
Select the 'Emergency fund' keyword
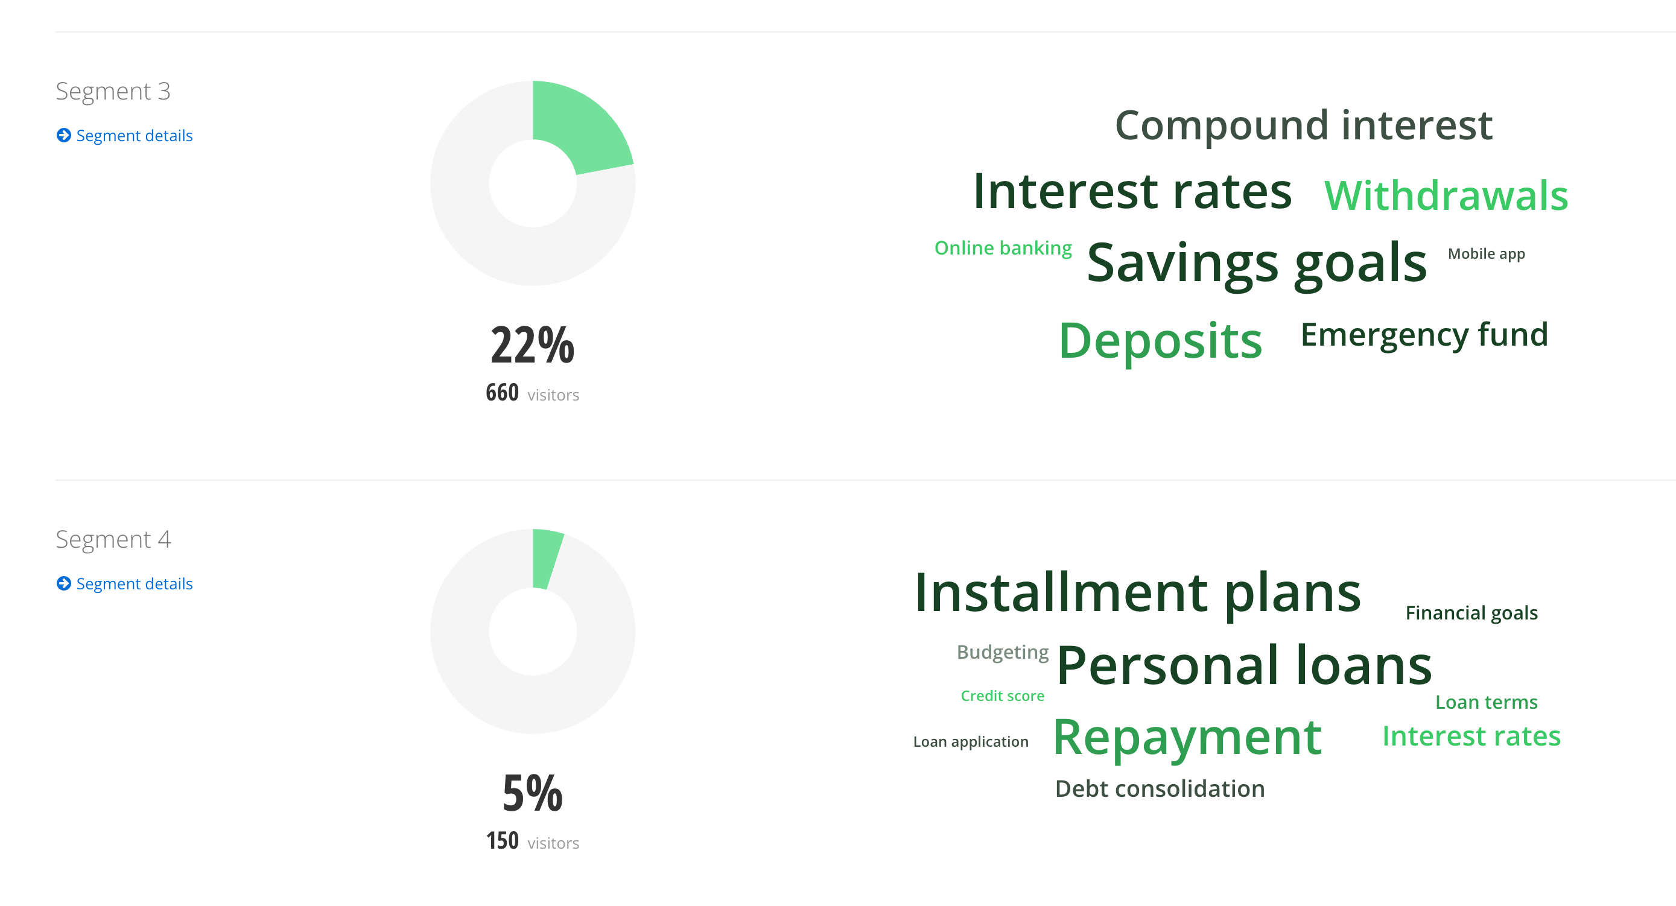point(1424,335)
